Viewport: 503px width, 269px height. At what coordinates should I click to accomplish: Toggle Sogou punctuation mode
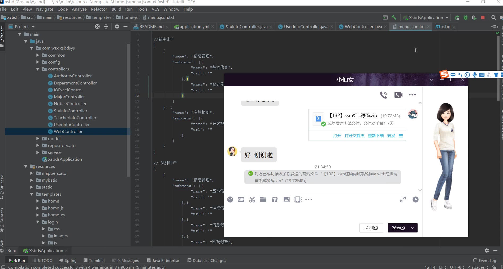coord(460,75)
